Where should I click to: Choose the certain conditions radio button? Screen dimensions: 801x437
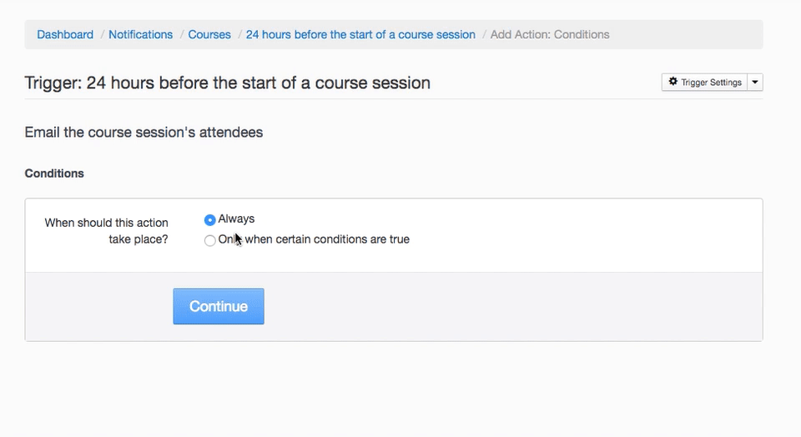pyautogui.click(x=210, y=241)
